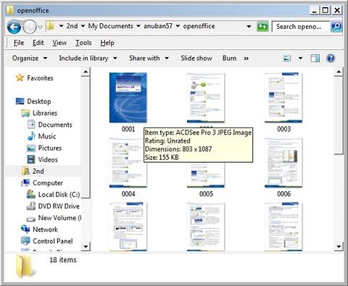
Task: Expand the Share with dropdown
Action: tap(149, 58)
